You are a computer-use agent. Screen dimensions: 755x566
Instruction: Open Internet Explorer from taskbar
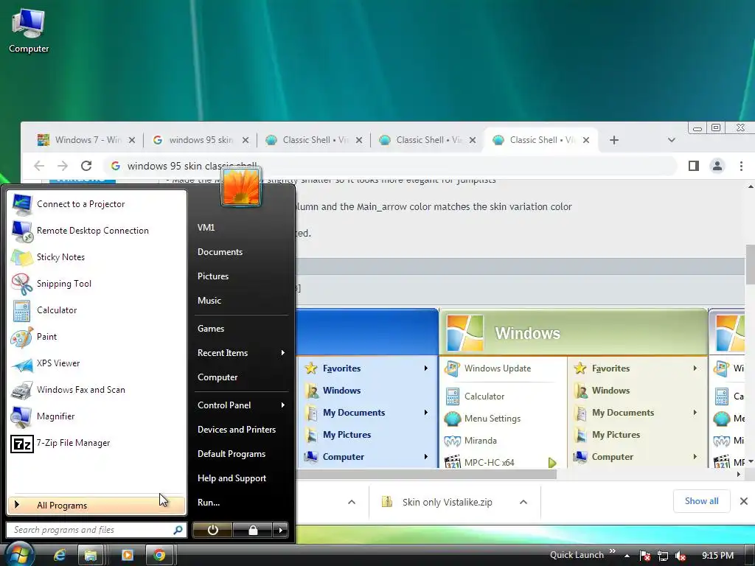pos(59,555)
